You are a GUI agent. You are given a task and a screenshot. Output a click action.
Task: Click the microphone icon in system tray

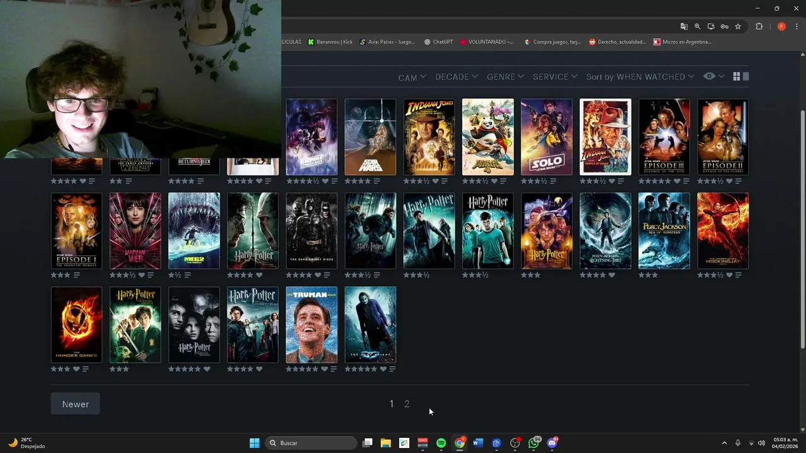(x=738, y=443)
